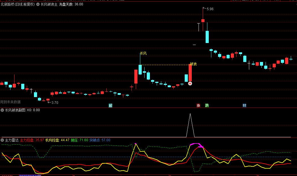Click the 长风破浪主 indicator name
The height and width of the screenshot is (176, 297).
[49, 4]
